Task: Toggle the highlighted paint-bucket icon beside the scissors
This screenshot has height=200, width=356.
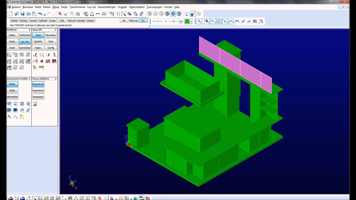Action: (193, 14)
